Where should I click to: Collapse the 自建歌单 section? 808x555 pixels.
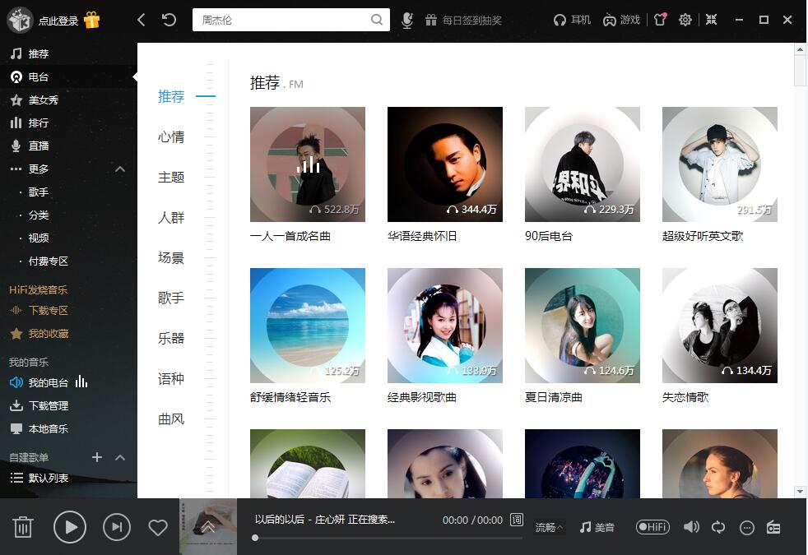[120, 457]
